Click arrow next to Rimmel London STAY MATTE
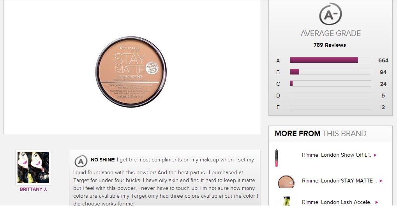397x209 pixels. coord(381,181)
